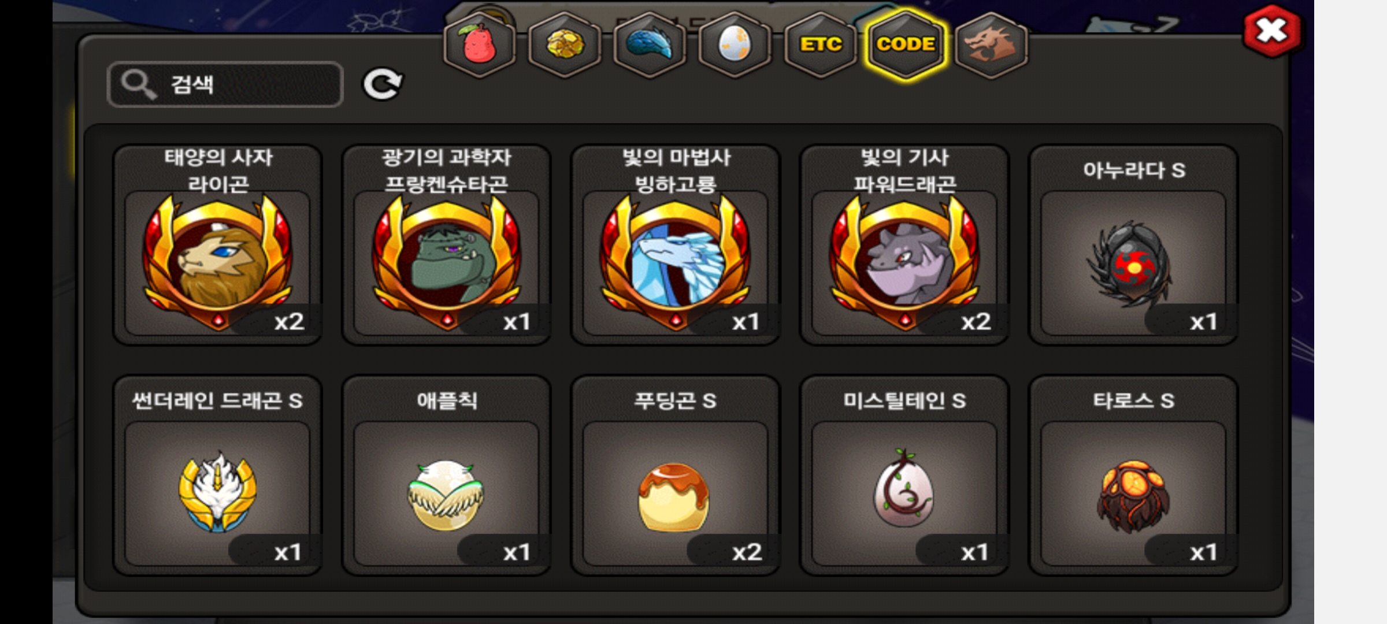Pick the 파워드래곤 gray dragon medal
Image resolution: width=1387 pixels, height=624 pixels.
904,245
